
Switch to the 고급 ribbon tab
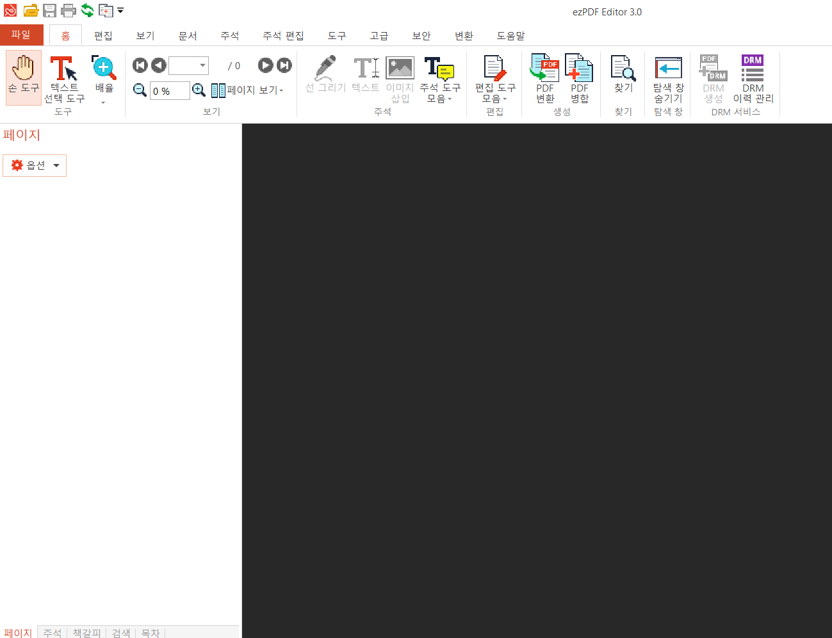point(379,36)
